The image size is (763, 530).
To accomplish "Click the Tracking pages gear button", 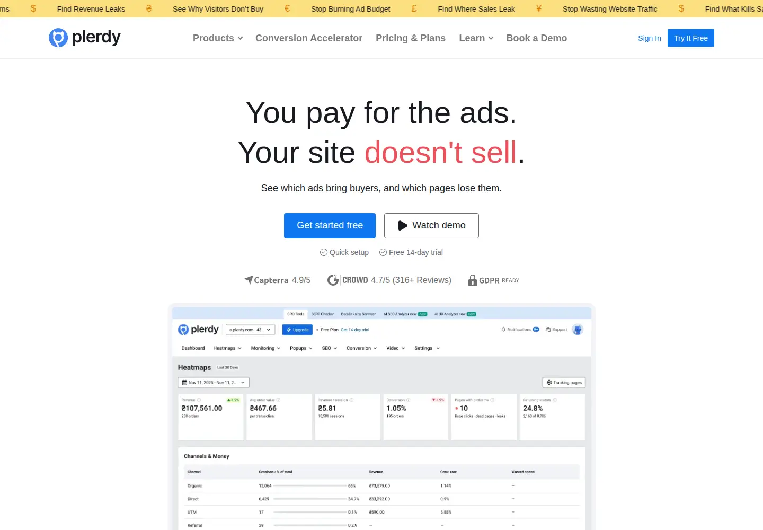I will 564,383.
